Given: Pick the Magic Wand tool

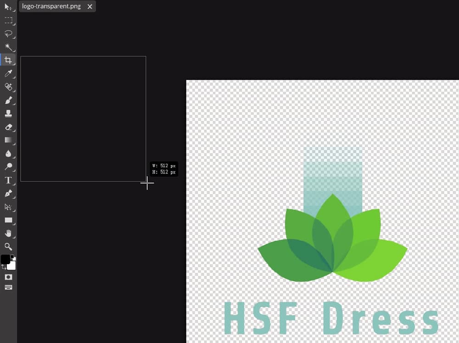Looking at the screenshot, I should pyautogui.click(x=8, y=47).
